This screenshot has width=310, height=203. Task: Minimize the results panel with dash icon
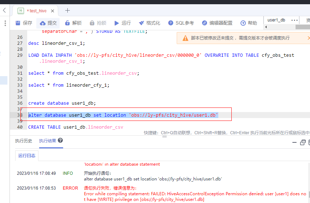coord(294,142)
